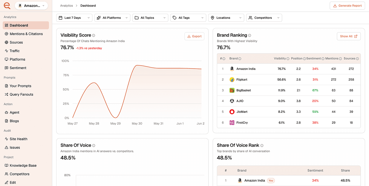Expand the All Platforms filter
Image resolution: width=369 pixels, height=186 pixels.
coord(112,18)
